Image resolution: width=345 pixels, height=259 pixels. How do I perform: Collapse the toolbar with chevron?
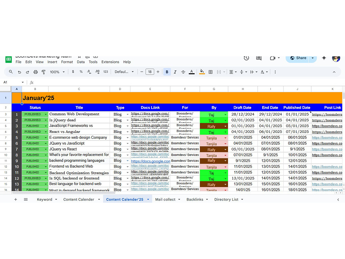point(334,72)
